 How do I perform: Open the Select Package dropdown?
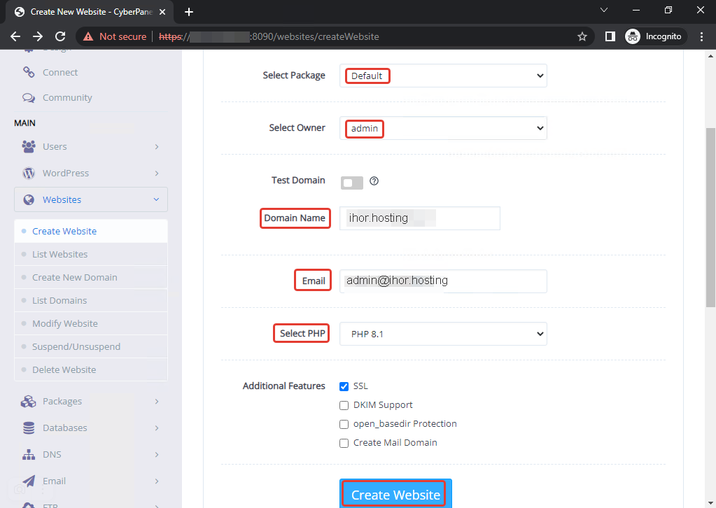[443, 76]
